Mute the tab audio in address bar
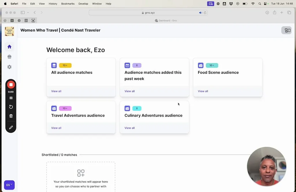This screenshot has width=296, height=192. (201, 13)
